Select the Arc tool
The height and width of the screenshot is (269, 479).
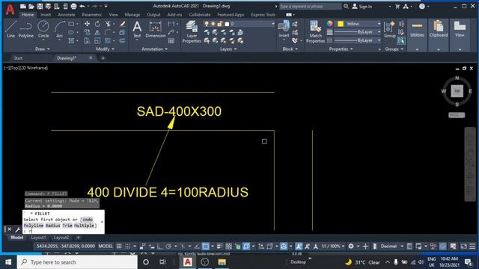[x=60, y=30]
